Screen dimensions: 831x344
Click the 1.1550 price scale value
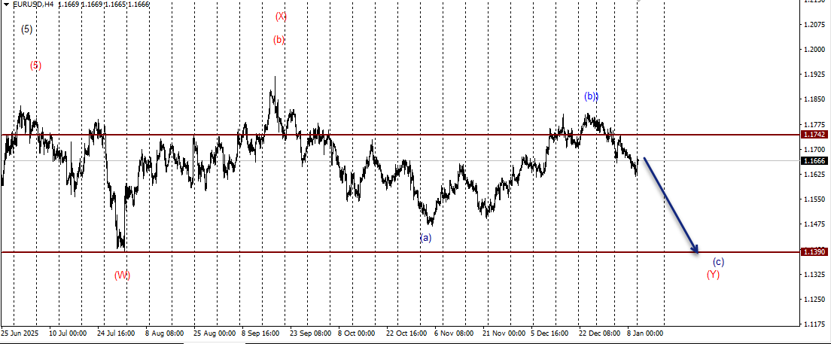coord(814,199)
